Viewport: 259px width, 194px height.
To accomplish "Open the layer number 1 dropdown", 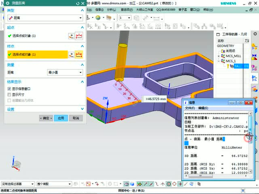I will tap(125, 18).
